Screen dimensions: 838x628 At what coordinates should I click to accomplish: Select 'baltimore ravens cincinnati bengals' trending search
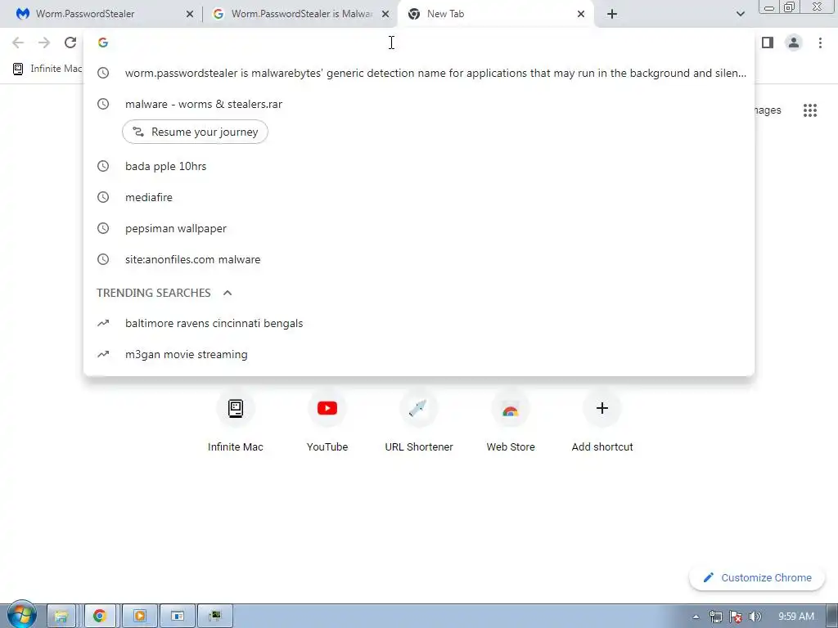coord(419,323)
